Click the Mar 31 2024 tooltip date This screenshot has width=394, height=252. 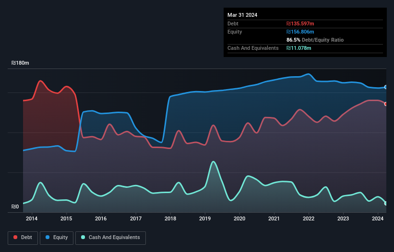coord(242,15)
